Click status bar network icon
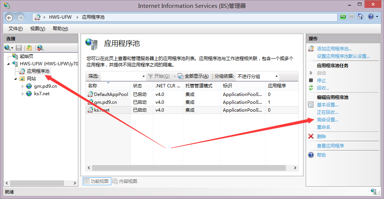 tap(374, 192)
